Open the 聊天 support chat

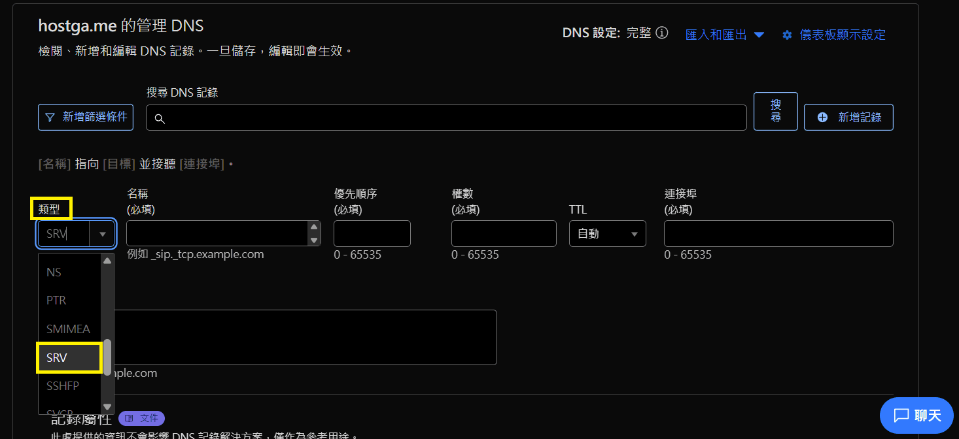tap(916, 415)
